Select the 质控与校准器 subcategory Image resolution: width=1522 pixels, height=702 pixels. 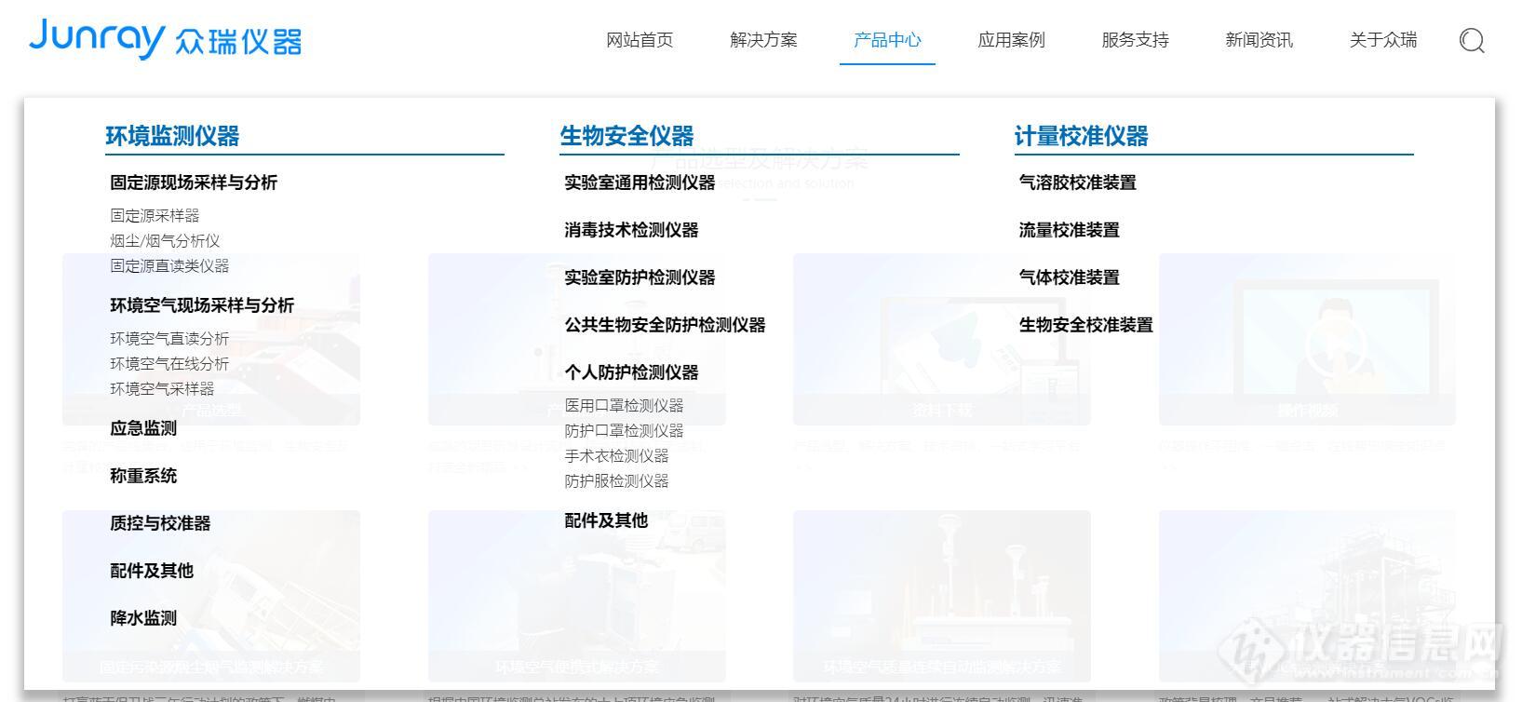[x=160, y=523]
